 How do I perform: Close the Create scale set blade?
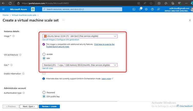tap(190, 20)
